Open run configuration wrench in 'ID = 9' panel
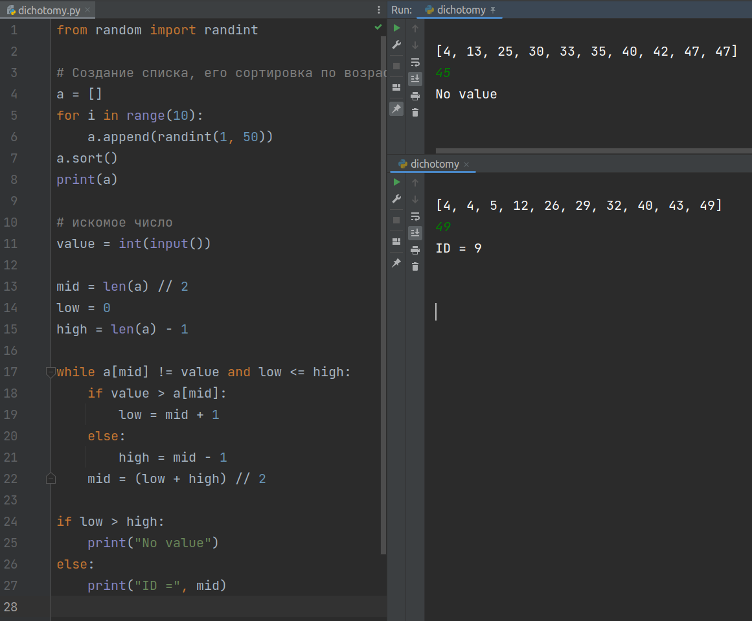Image resolution: width=752 pixels, height=621 pixels. 396,199
